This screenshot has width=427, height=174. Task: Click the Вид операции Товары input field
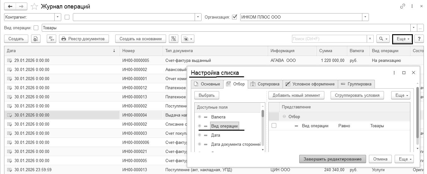[226, 28]
